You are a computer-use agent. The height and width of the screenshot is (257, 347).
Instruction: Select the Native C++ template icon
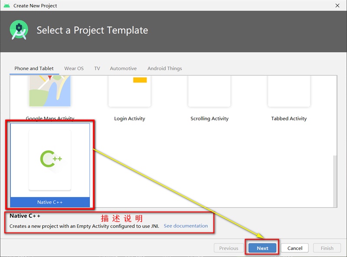[50, 160]
